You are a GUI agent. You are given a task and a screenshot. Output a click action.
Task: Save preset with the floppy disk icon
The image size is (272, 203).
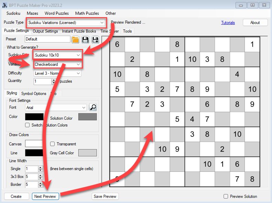tap(85, 39)
